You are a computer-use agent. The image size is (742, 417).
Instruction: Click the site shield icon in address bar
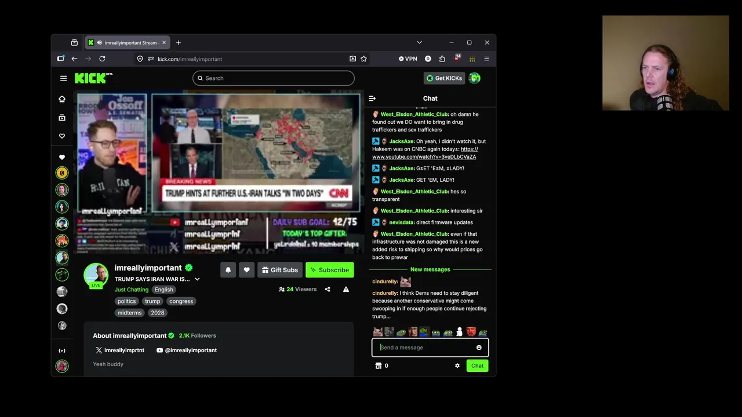tap(140, 58)
